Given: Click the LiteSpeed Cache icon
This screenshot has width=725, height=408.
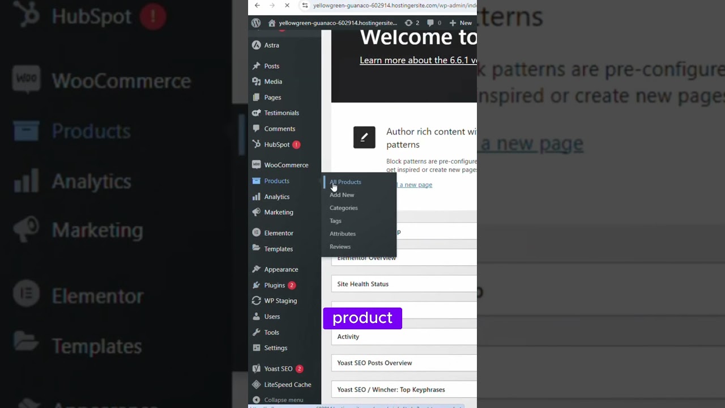Looking at the screenshot, I should (x=257, y=384).
